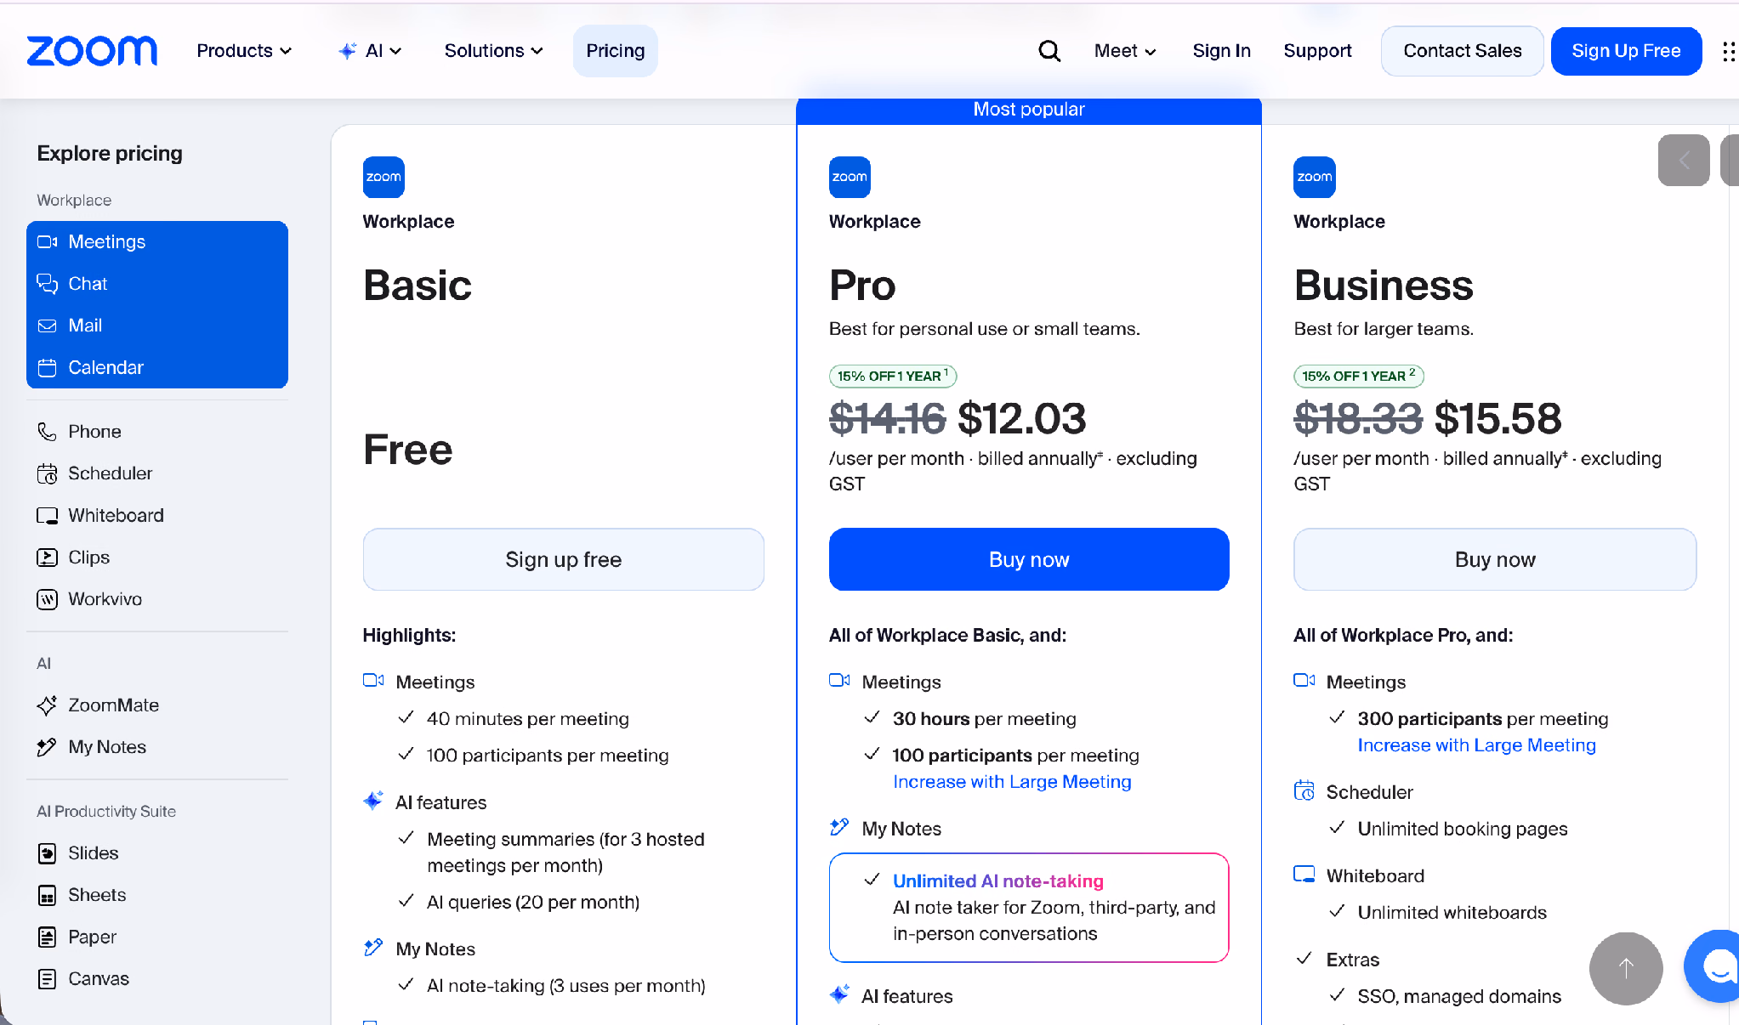
Task: Open the search magnifier icon
Action: (1049, 51)
